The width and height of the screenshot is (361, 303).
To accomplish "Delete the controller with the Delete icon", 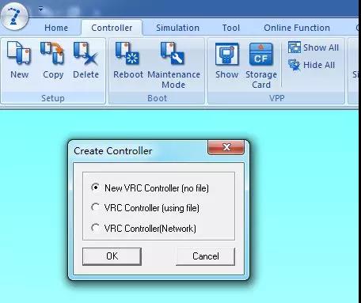I will [85, 60].
